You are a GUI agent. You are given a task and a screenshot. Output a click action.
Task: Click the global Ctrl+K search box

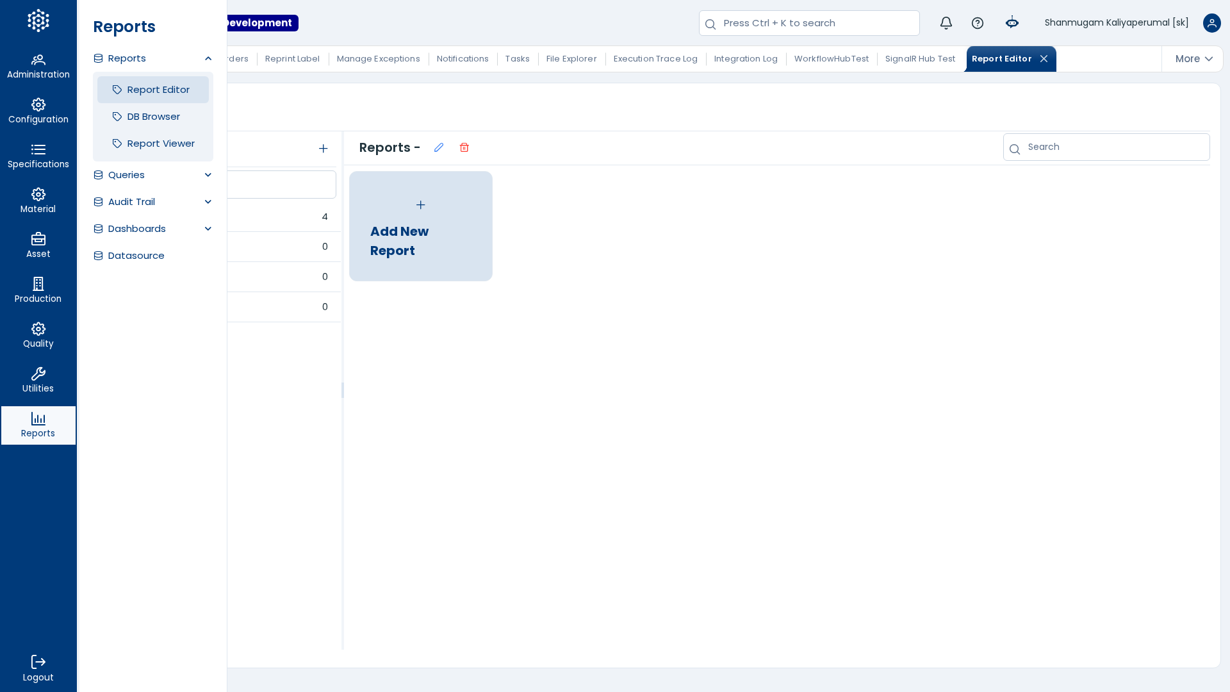point(809,23)
